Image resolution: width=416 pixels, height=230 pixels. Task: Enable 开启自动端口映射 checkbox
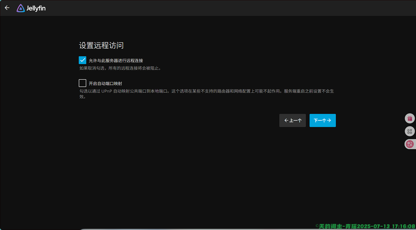(x=82, y=83)
